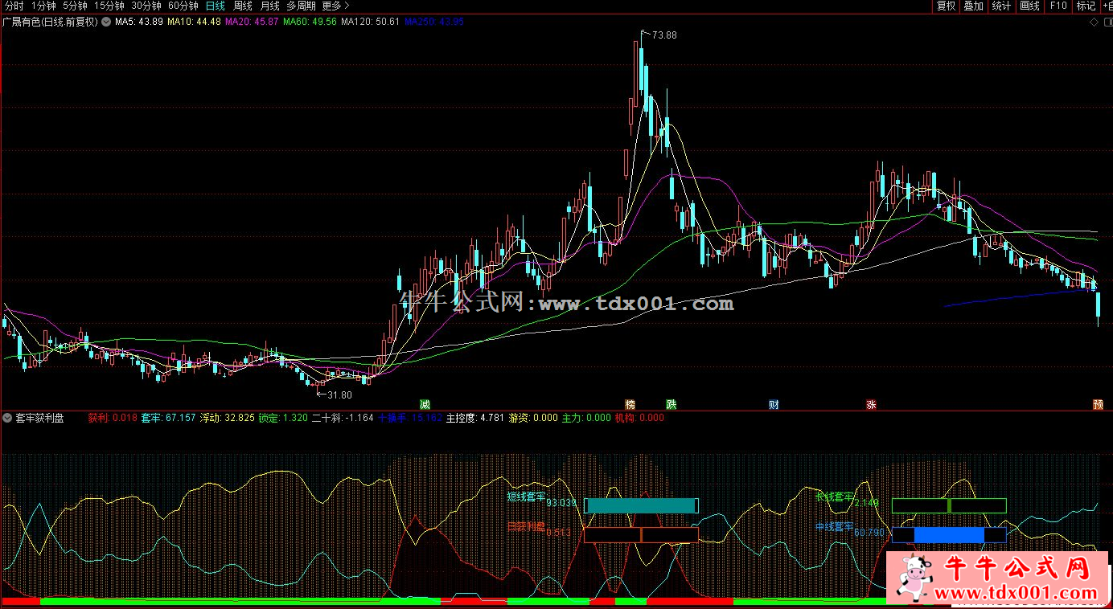Click the MA250 blue value
The width and height of the screenshot is (1113, 609).
tap(434, 22)
